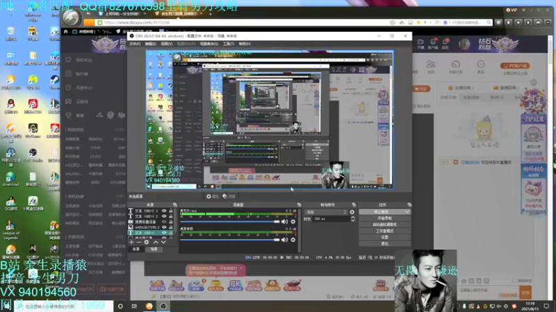
Task: Click Start Virtual Camera in Controls
Action: [x=385, y=225]
